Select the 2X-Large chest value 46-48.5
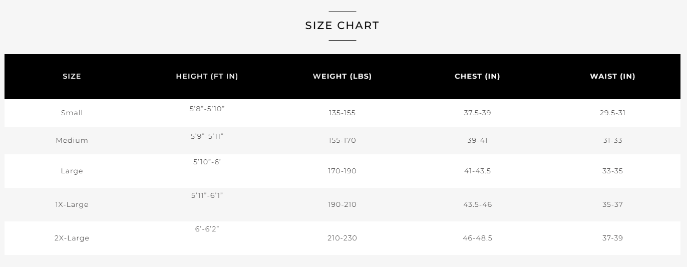This screenshot has height=267, width=687. click(x=477, y=238)
